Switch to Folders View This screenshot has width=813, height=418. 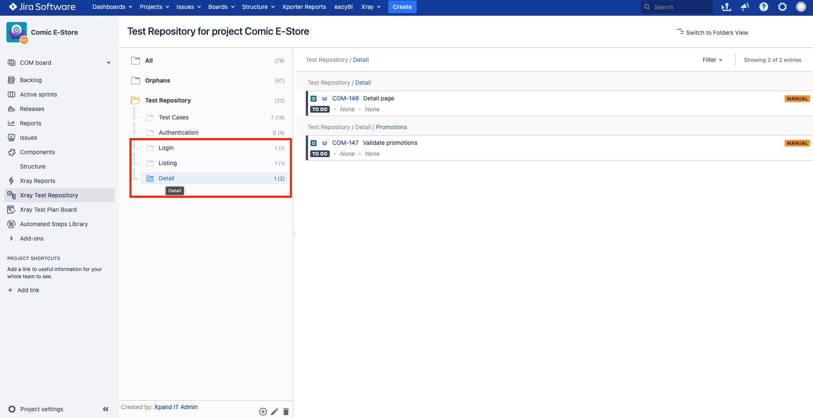712,33
